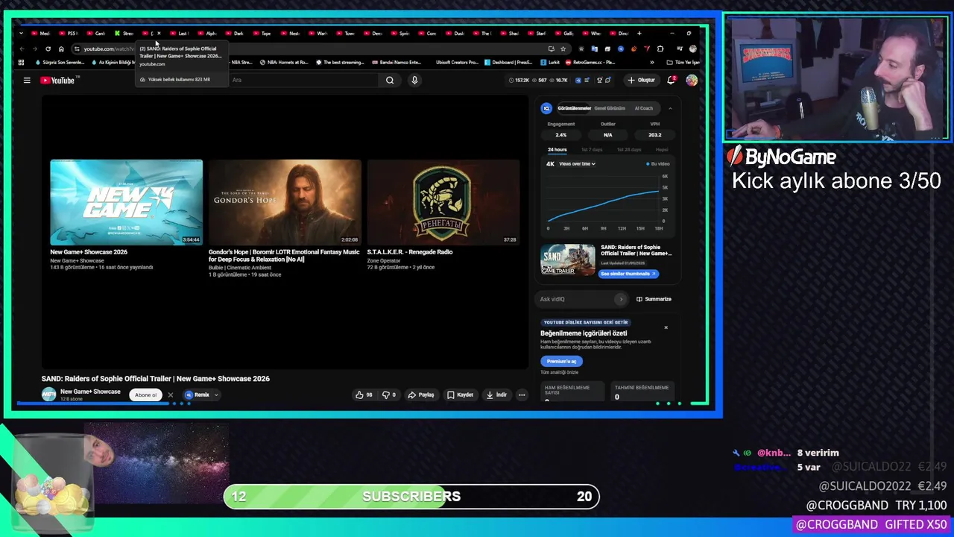Open the Tüm Yer İşaretleri bookmarks folder
This screenshot has width=954, height=537.
tap(683, 63)
